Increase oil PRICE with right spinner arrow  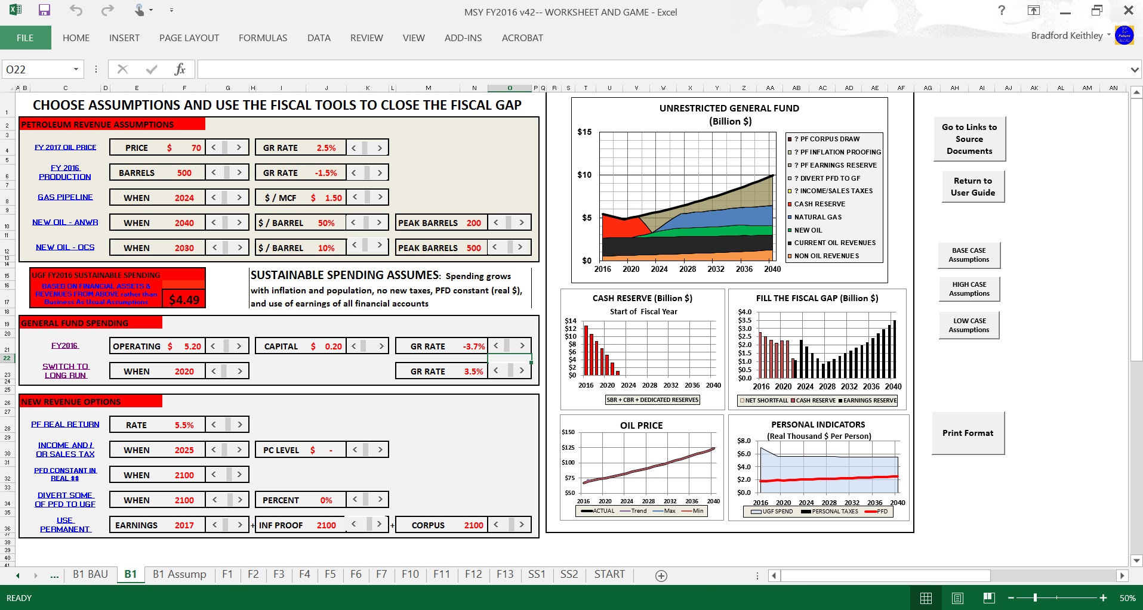click(x=239, y=147)
